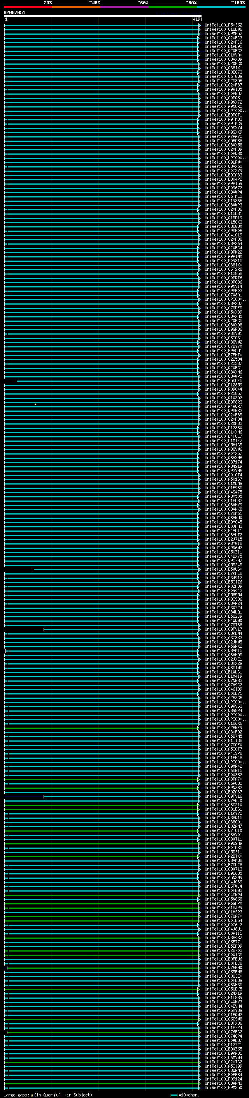
Task: Click the white query sequence bar
Action: [x=103, y=16]
